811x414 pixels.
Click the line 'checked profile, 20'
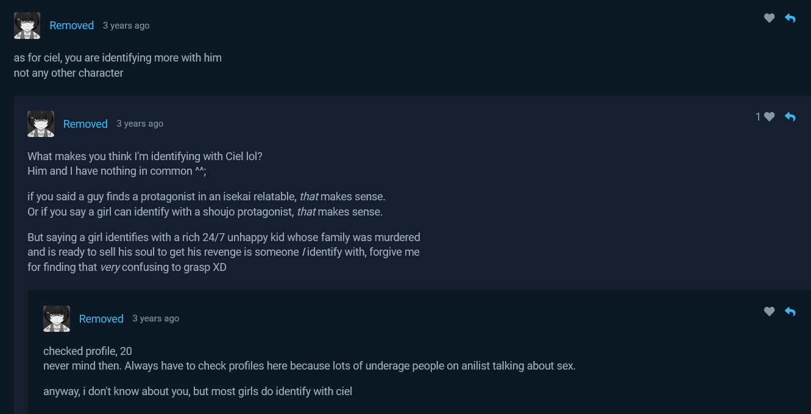[x=88, y=351]
